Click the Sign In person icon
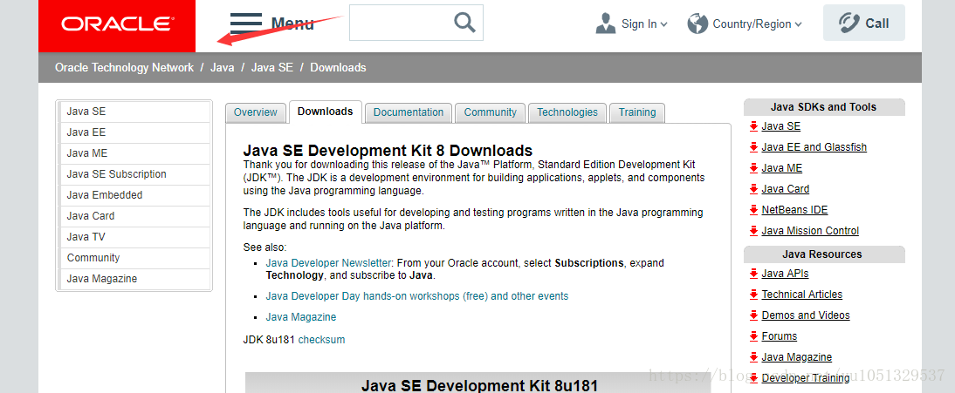Viewport: 955px width, 393px height. coord(606,24)
